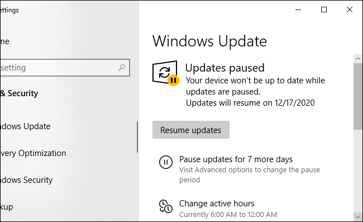363x222 pixels.
Task: Click the yellow pause badge
Action: click(x=173, y=80)
